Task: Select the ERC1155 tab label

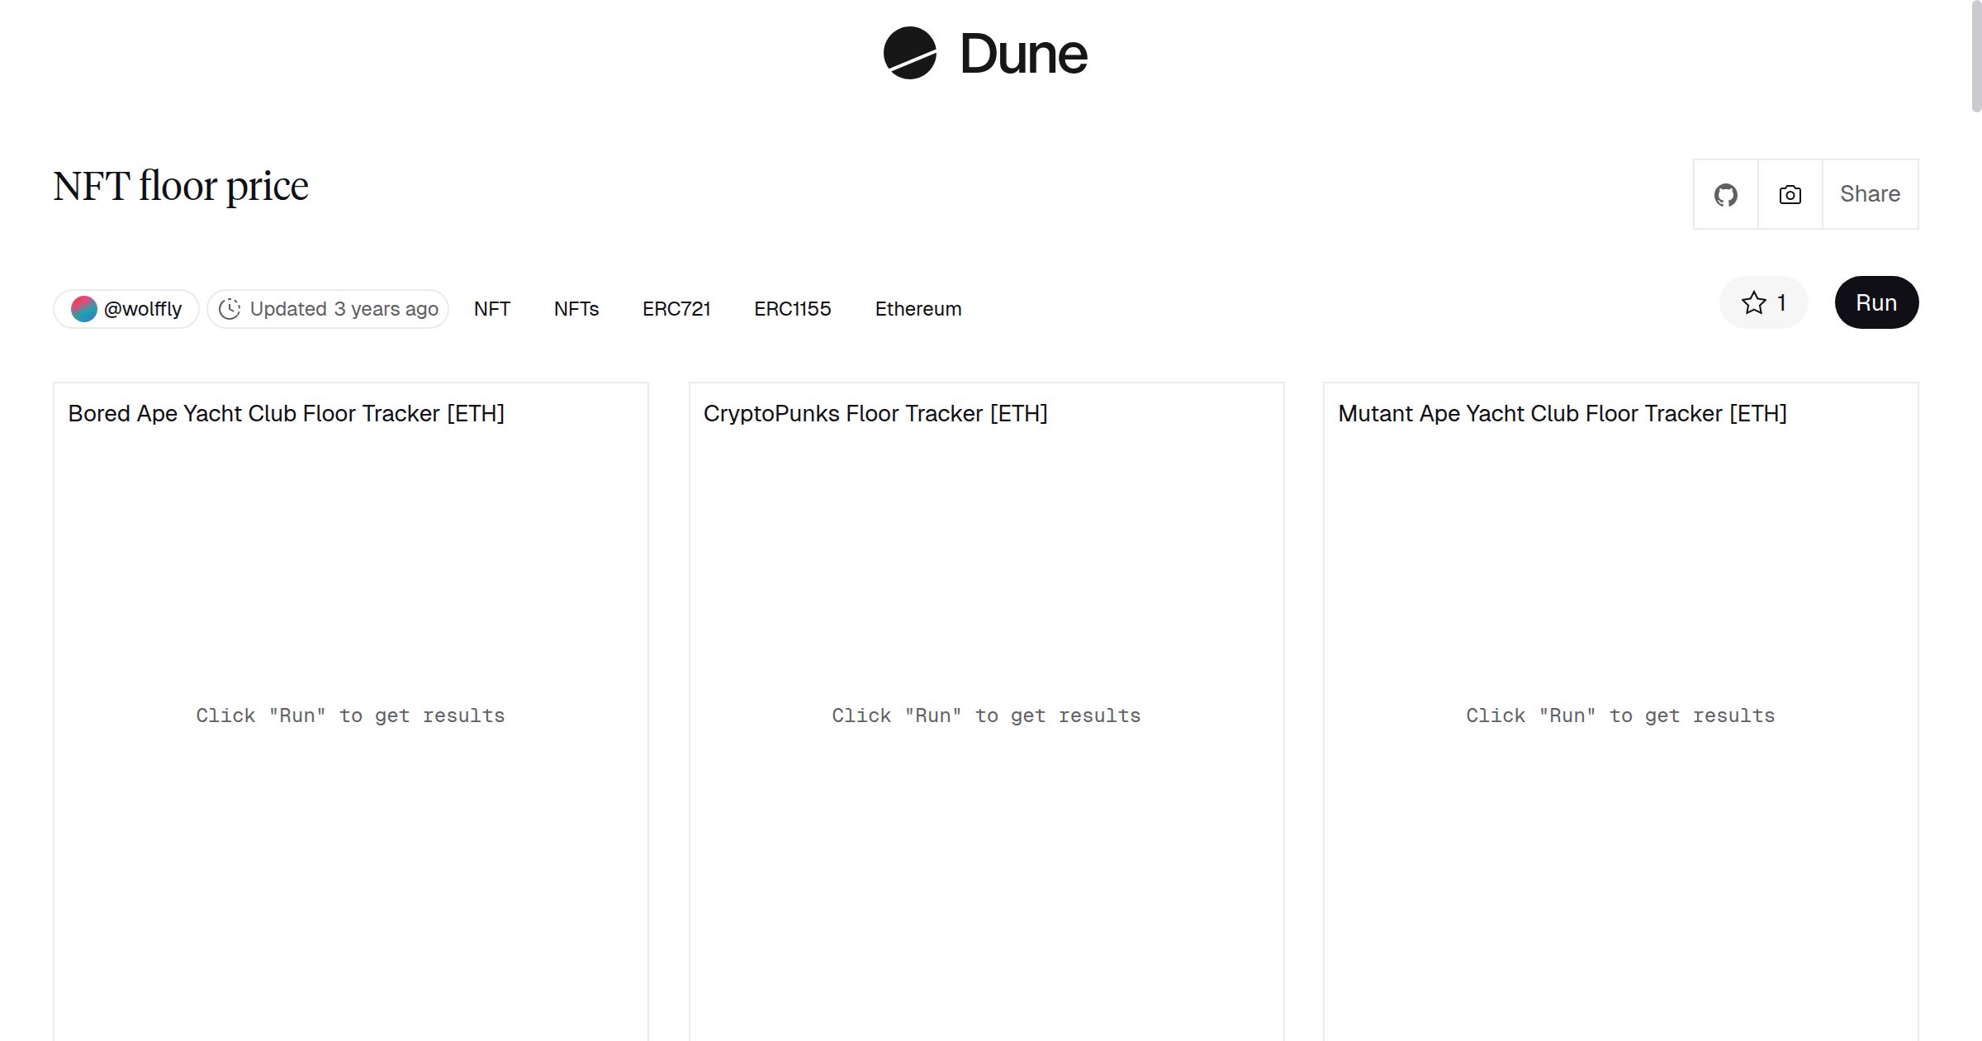Action: click(792, 308)
